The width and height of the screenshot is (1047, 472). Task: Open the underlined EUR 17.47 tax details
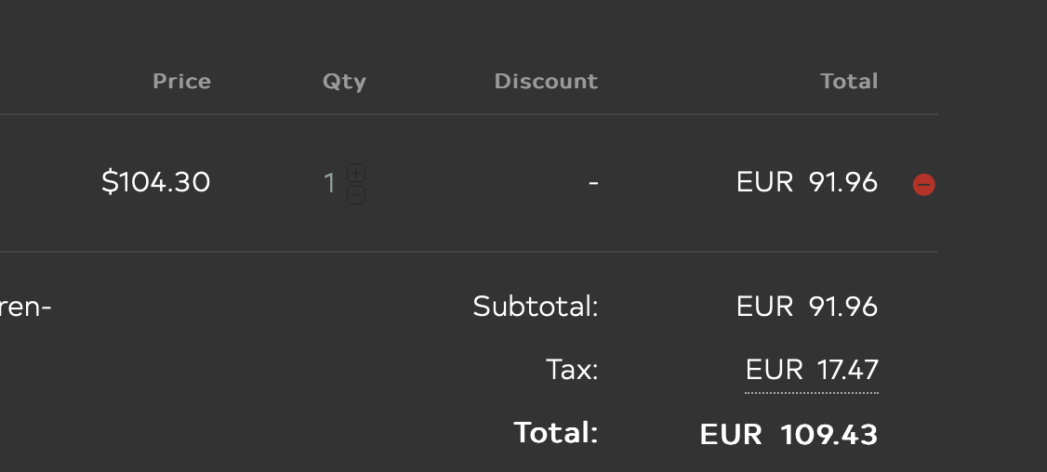812,370
